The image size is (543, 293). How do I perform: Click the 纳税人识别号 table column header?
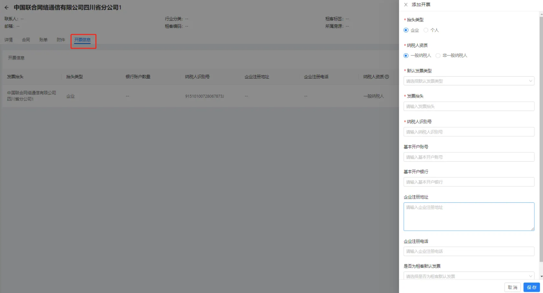coord(197,77)
